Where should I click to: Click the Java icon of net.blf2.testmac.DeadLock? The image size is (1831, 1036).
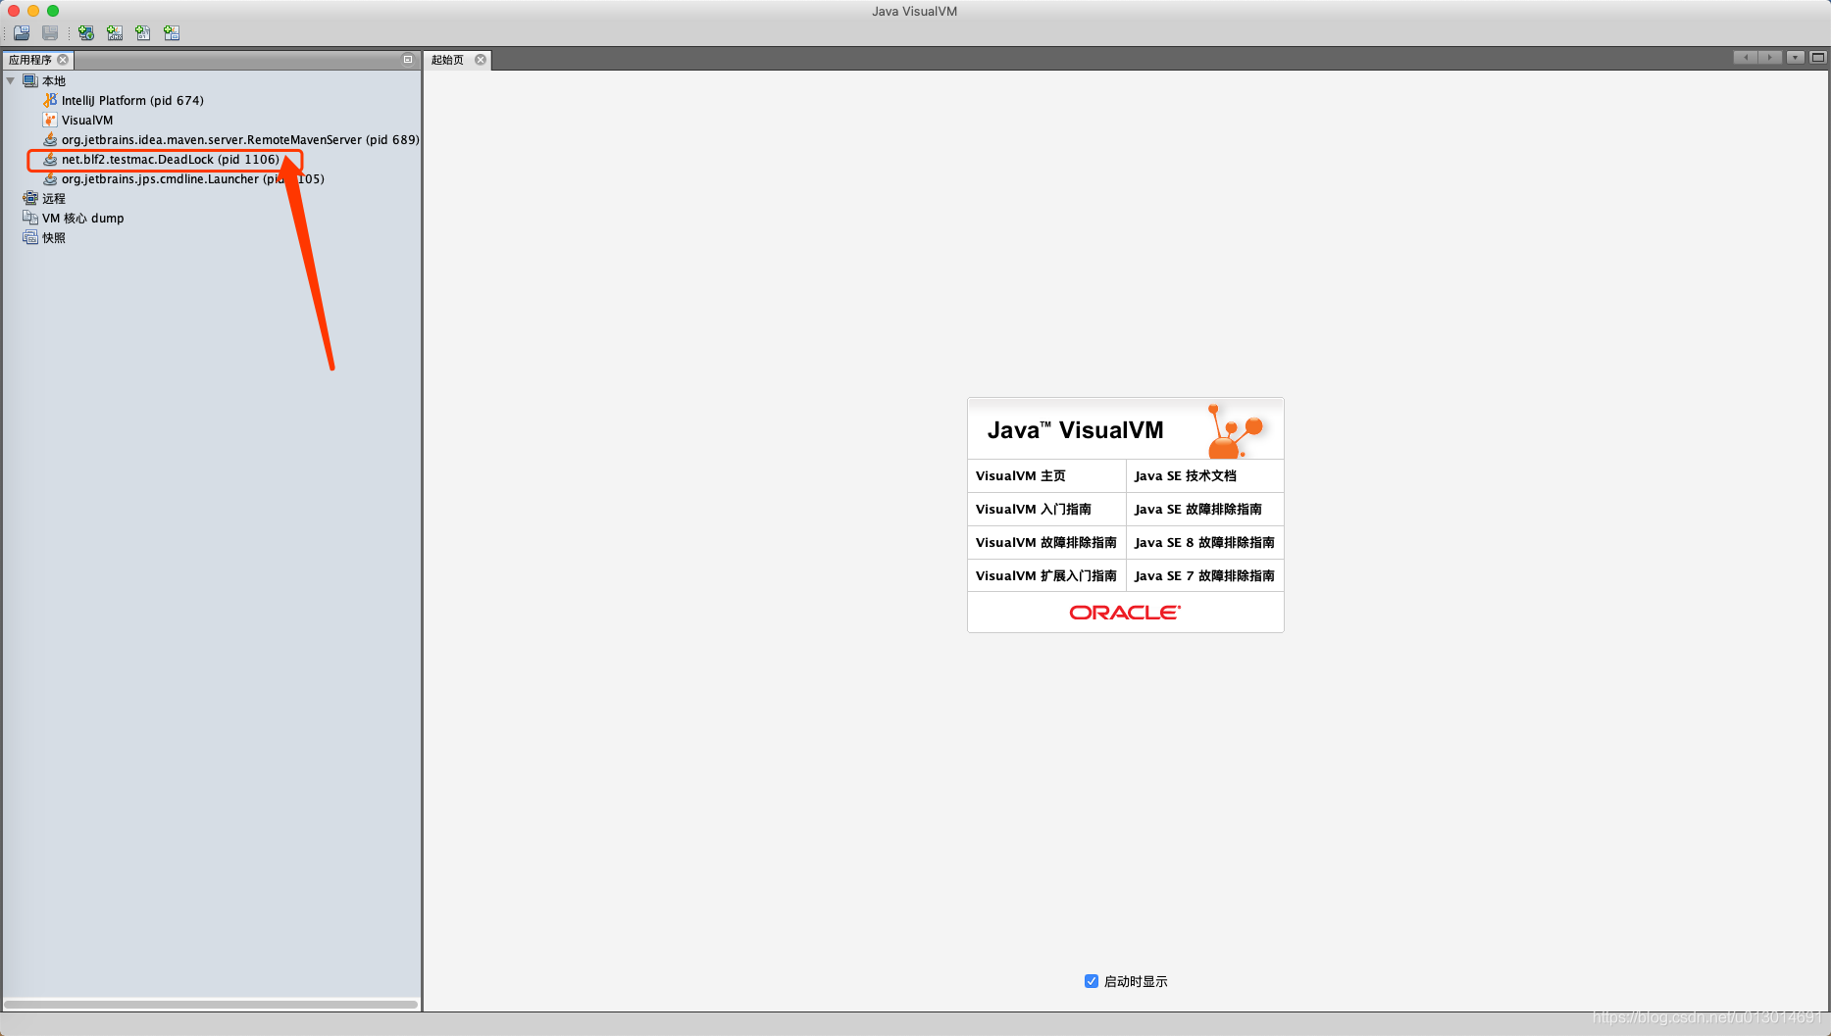(x=50, y=159)
